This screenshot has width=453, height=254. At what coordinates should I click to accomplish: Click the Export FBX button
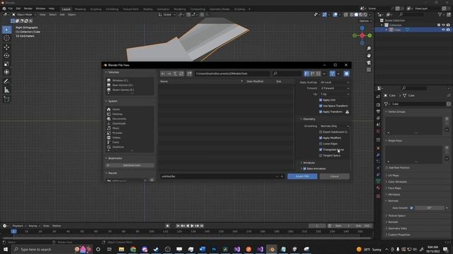(x=302, y=176)
